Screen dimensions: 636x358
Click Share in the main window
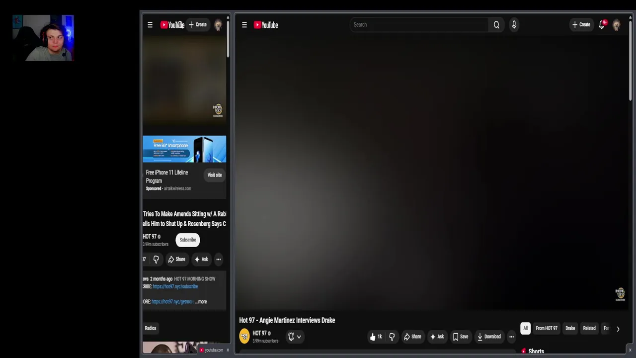412,337
